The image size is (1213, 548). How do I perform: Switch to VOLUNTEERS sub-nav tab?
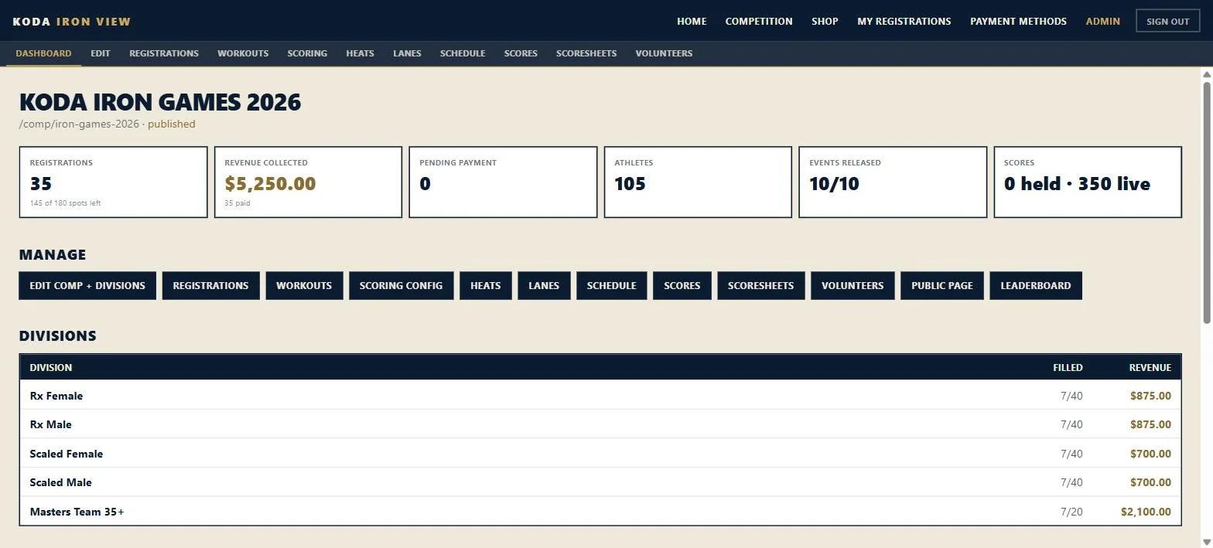(664, 53)
